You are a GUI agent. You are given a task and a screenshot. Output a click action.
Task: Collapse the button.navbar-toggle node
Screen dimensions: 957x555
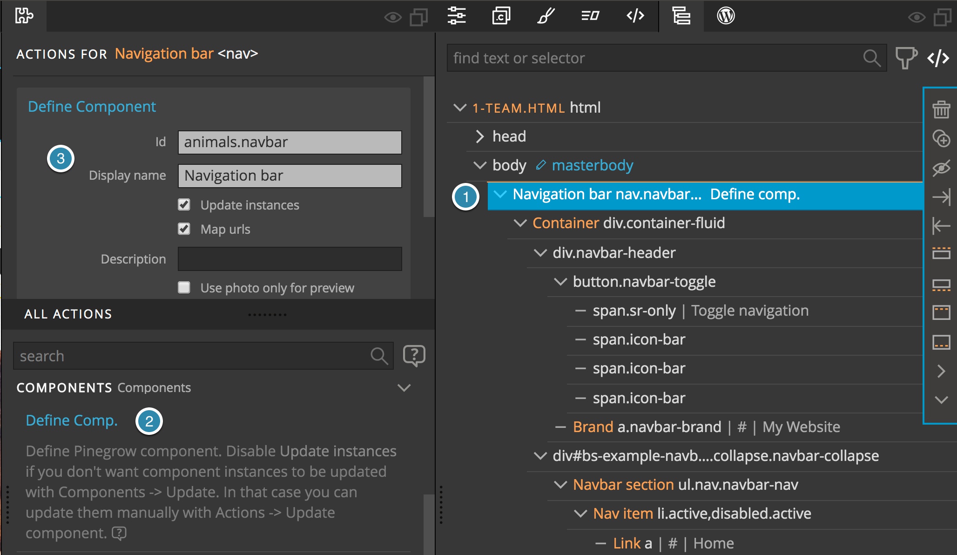point(560,282)
